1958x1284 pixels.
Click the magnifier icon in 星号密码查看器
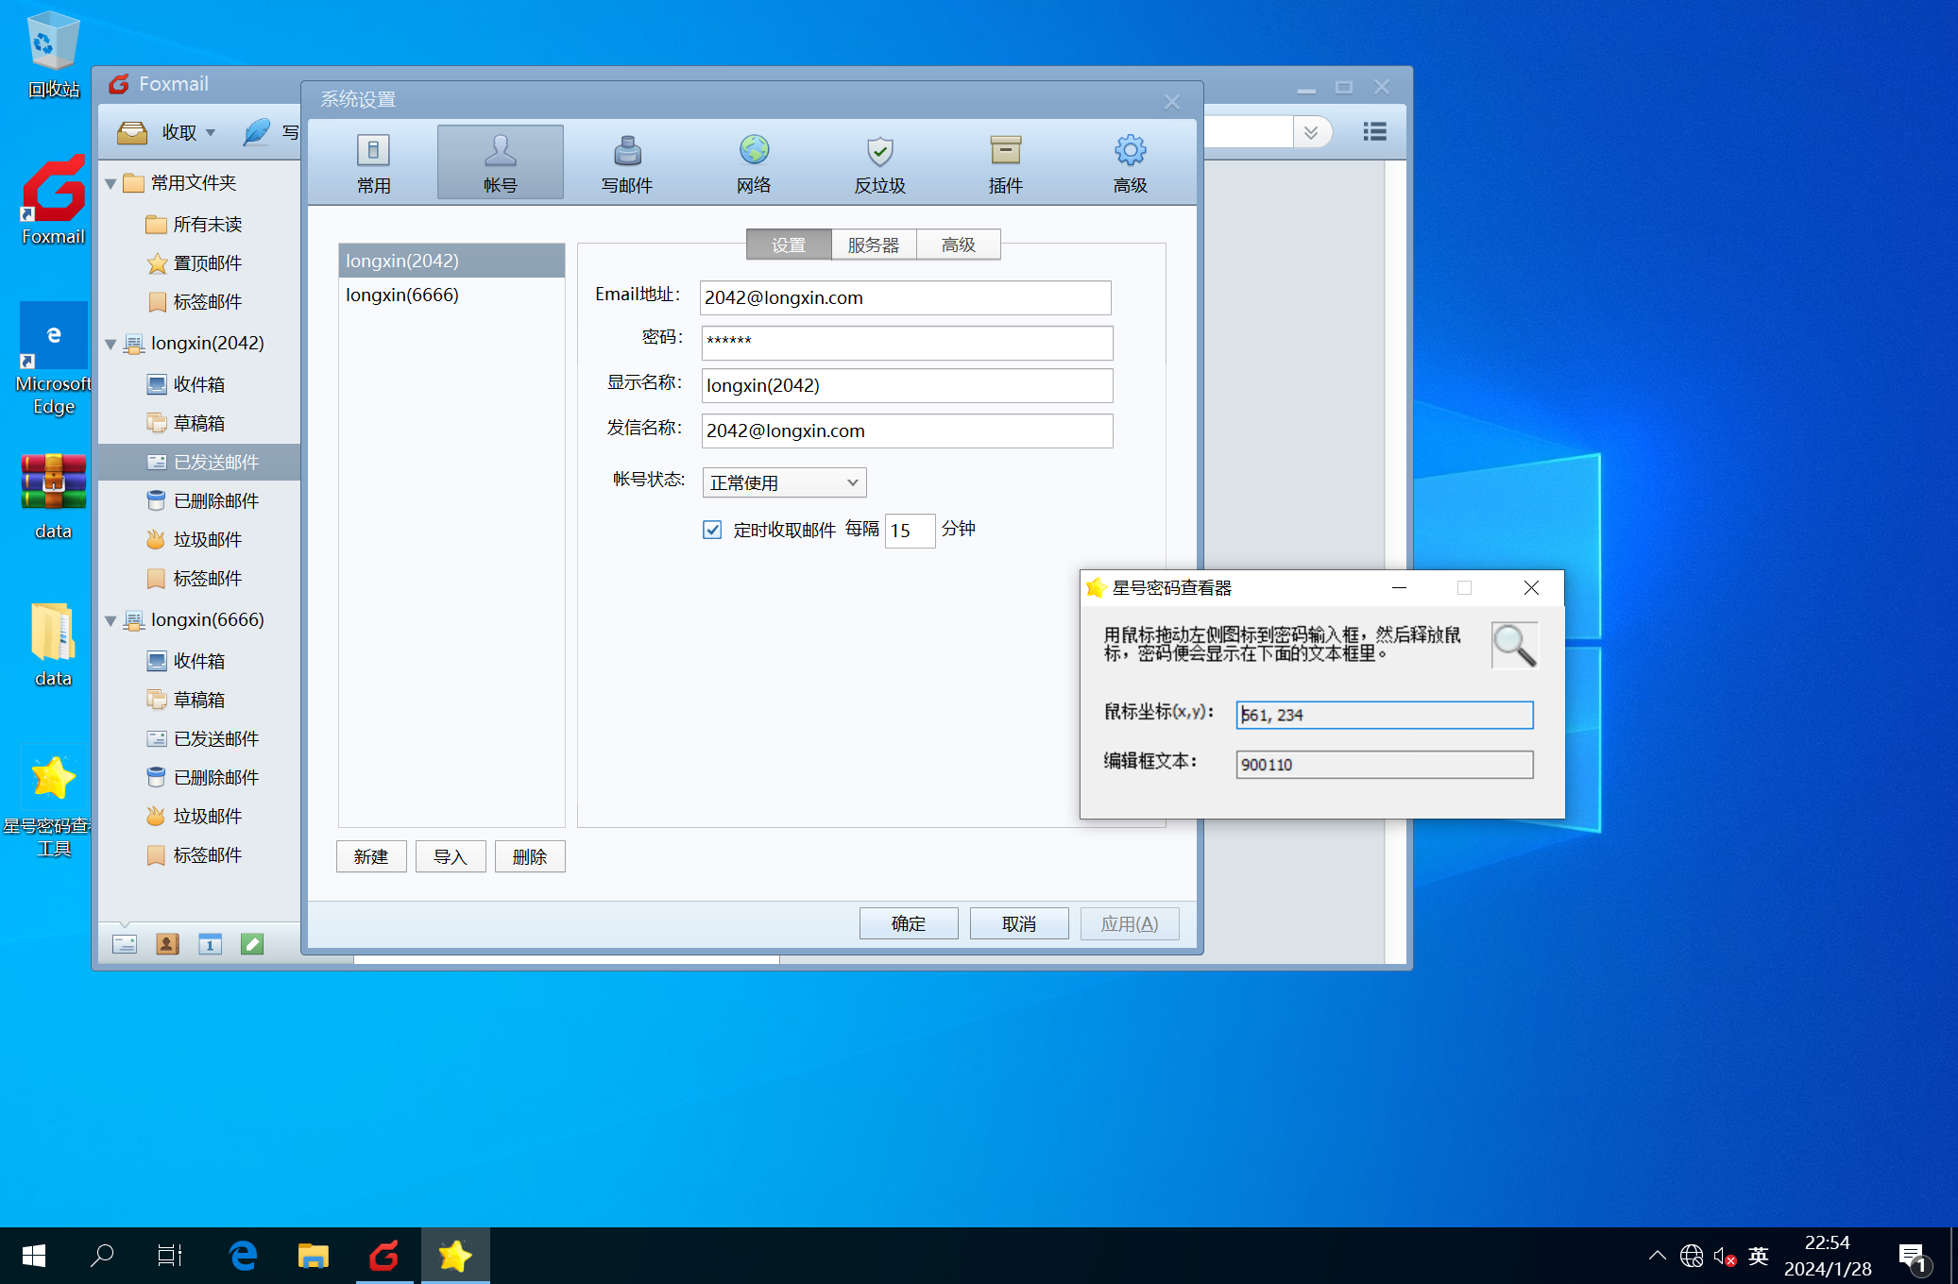1514,645
